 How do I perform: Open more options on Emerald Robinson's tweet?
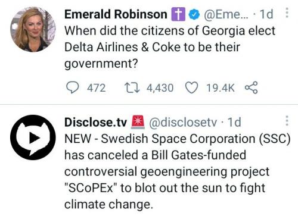point(287,13)
